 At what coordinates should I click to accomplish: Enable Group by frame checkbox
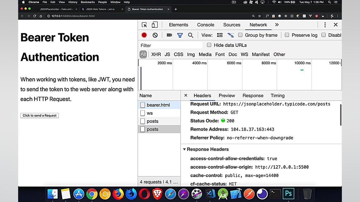coord(240,35)
